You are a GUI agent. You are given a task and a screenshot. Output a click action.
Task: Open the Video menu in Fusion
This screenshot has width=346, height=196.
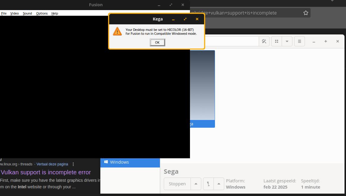point(15,13)
